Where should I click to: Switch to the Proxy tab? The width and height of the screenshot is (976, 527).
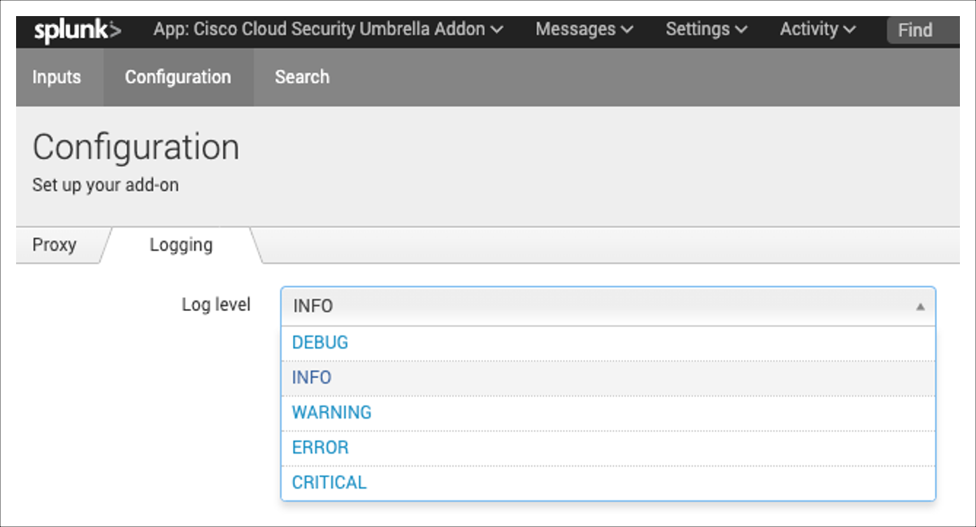(52, 245)
